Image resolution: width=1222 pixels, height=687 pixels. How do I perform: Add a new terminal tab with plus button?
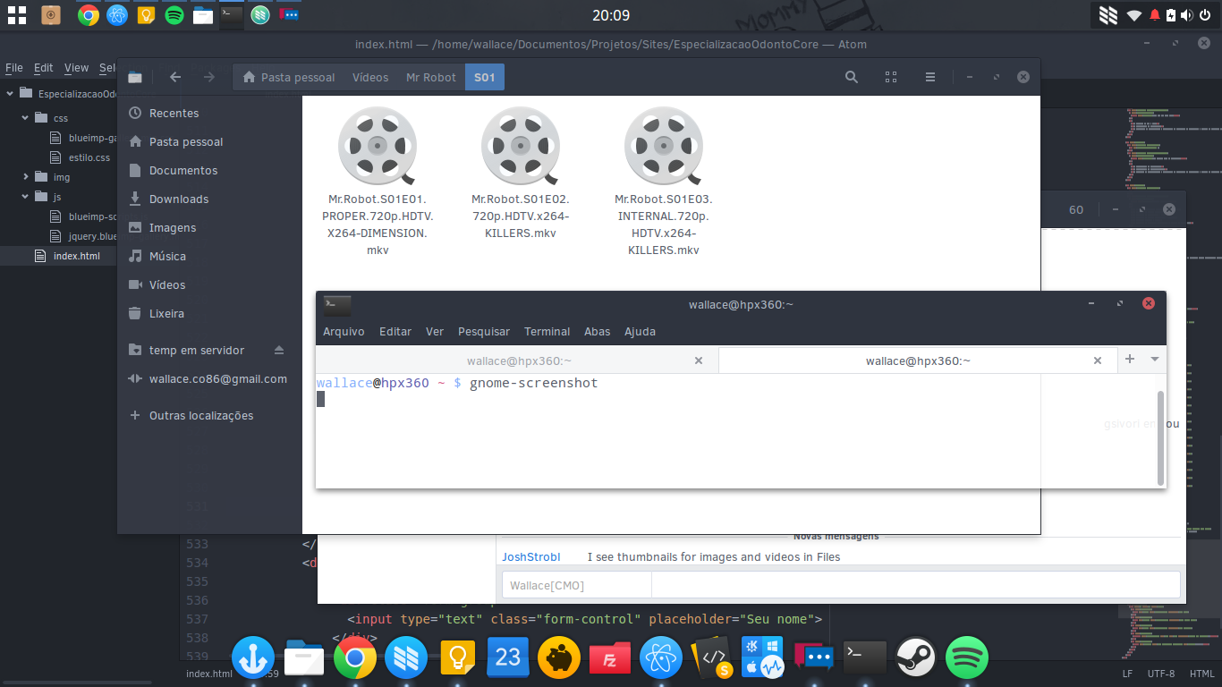click(1130, 359)
